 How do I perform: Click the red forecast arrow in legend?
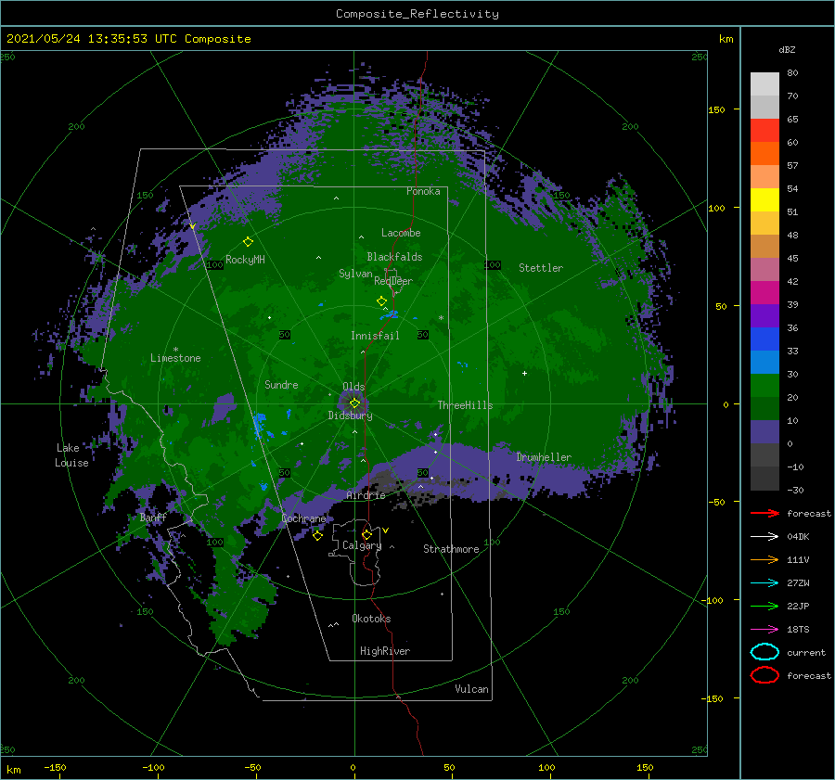764,513
